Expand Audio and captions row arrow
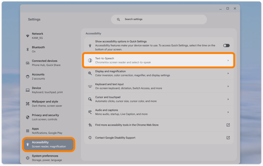The height and width of the screenshot is (166, 263). 228,112
